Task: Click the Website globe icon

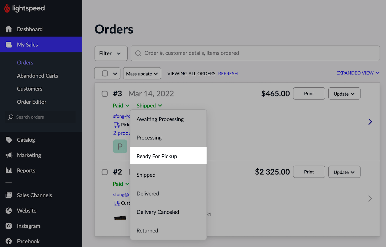Action: [9, 211]
